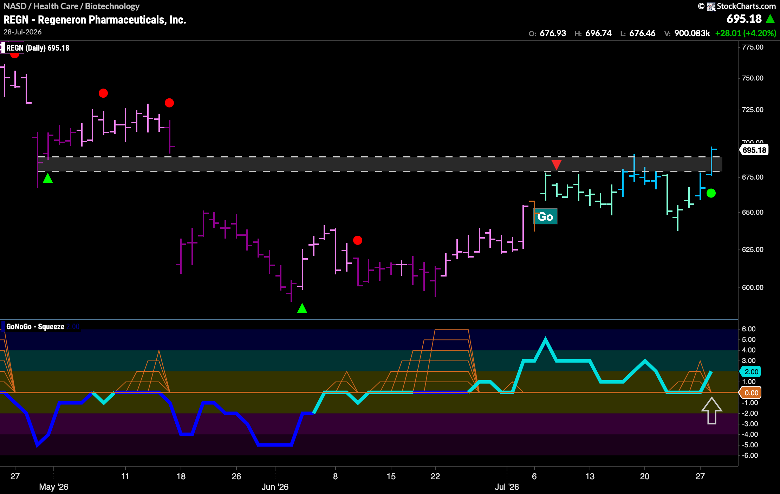Image resolution: width=780 pixels, height=494 pixels.
Task: Click the REGN - Regeneron Pharmaceuticals title
Action: 95,20
